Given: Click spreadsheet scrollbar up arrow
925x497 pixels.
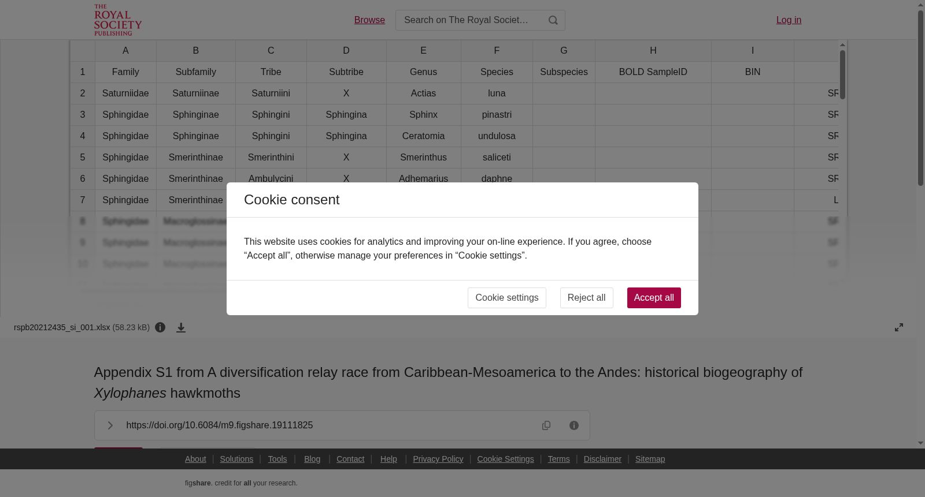Looking at the screenshot, I should pyautogui.click(x=843, y=44).
